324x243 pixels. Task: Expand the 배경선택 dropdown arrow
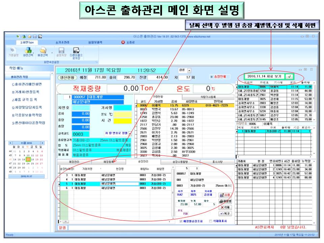tap(51, 53)
